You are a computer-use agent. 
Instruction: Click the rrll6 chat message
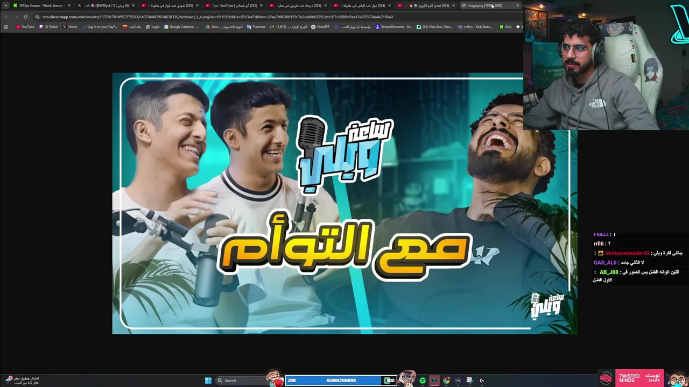[602, 243]
